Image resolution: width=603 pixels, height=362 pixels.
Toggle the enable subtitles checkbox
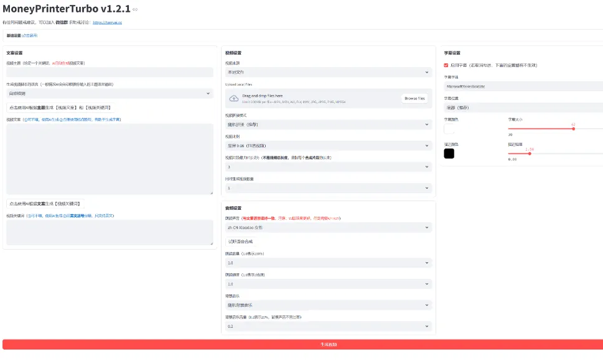click(x=446, y=65)
